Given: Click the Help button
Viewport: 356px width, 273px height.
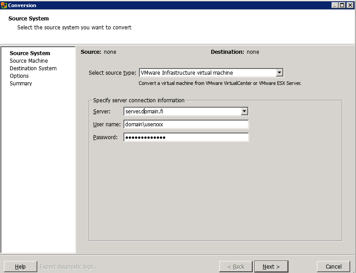Looking at the screenshot, I should pos(20,266).
